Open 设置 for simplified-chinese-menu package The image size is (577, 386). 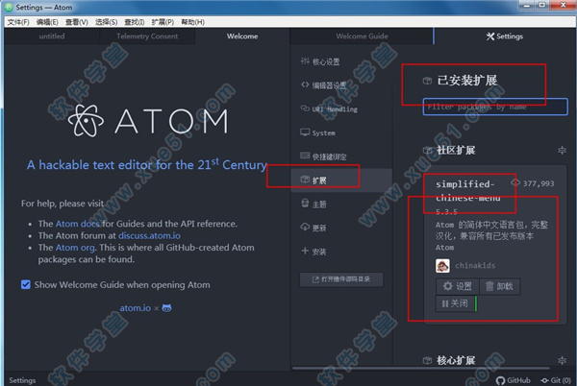[x=458, y=286]
